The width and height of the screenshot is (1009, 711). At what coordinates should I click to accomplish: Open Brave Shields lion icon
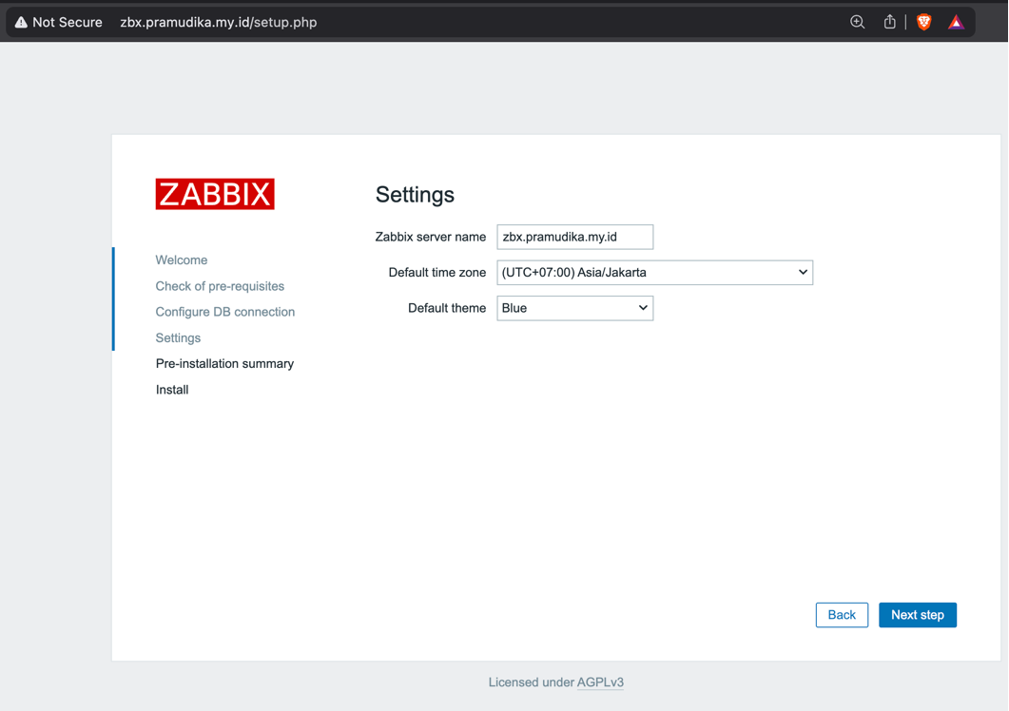[924, 22]
